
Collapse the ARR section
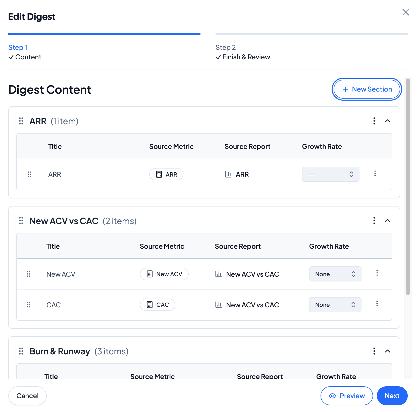[x=387, y=121]
